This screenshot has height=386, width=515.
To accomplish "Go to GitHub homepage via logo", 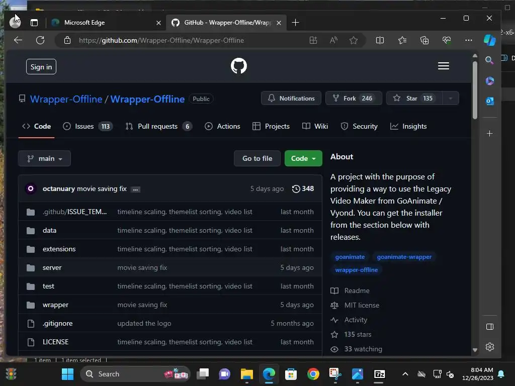I will (239, 66).
